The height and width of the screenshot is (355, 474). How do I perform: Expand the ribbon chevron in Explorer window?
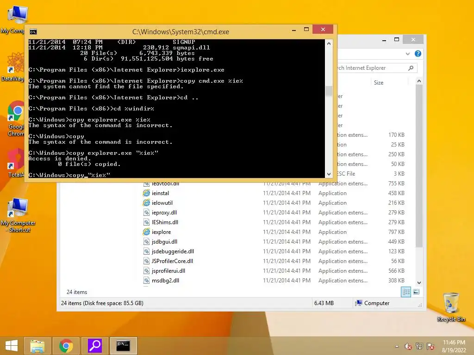[407, 54]
